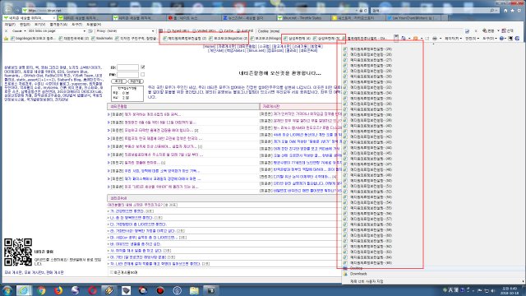Click the Desktop entry in favorites list

pyautogui.click(x=356, y=268)
